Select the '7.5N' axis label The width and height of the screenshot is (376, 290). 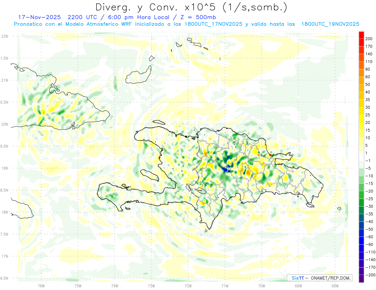(4, 234)
